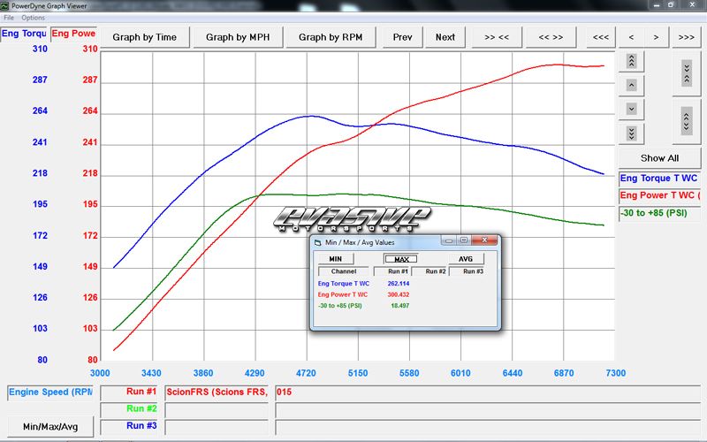
Task: Click the 4720 RPM axis label
Action: click(x=306, y=373)
